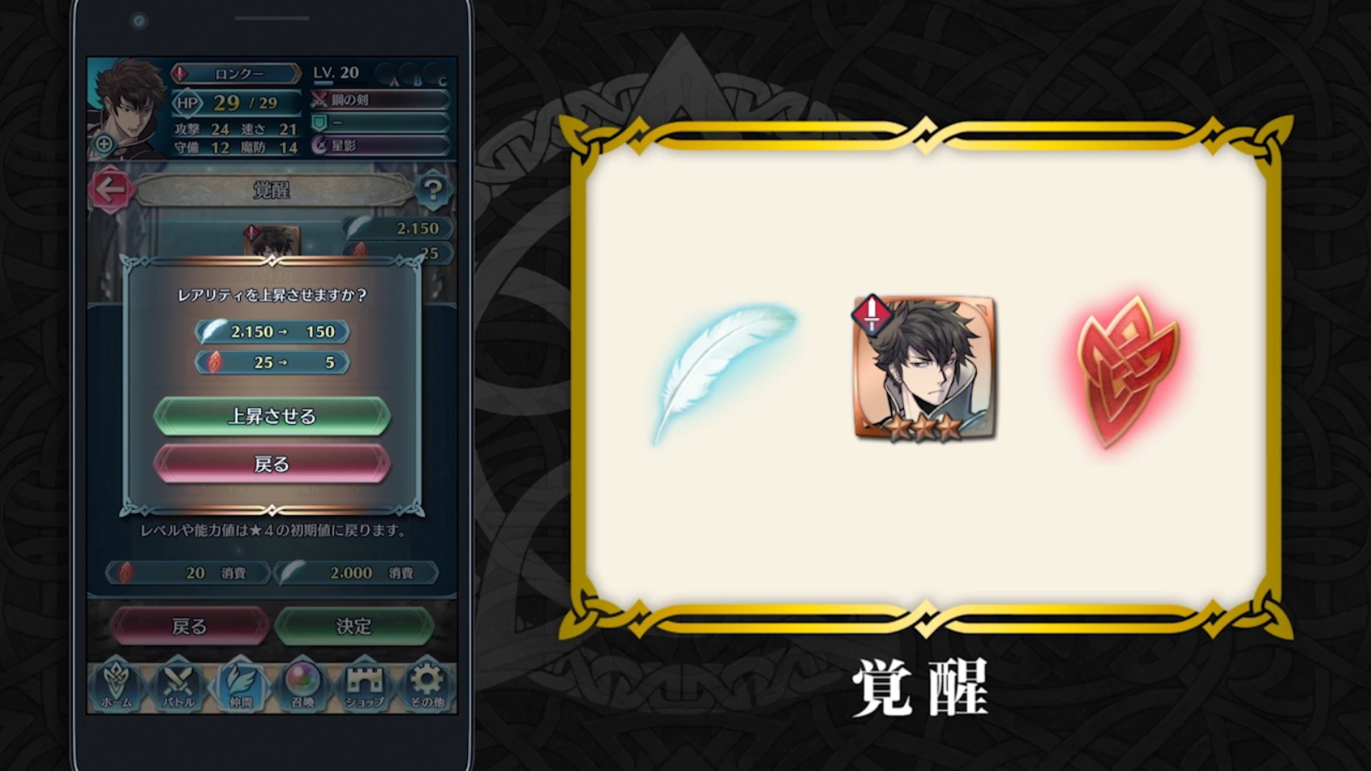This screenshot has height=771, width=1371.
Task: Confirm with the green 上昇させる button
Action: coord(272,416)
